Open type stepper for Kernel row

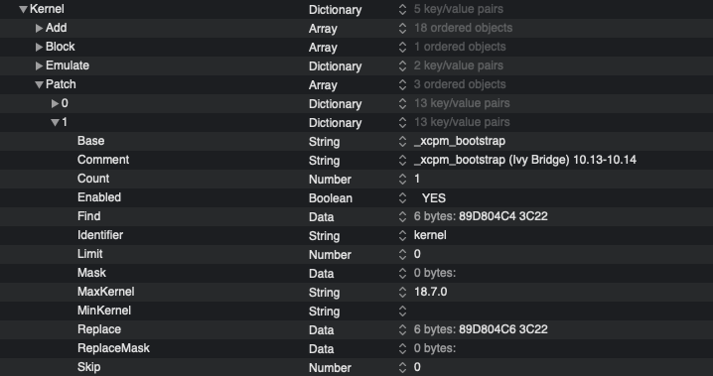point(402,10)
